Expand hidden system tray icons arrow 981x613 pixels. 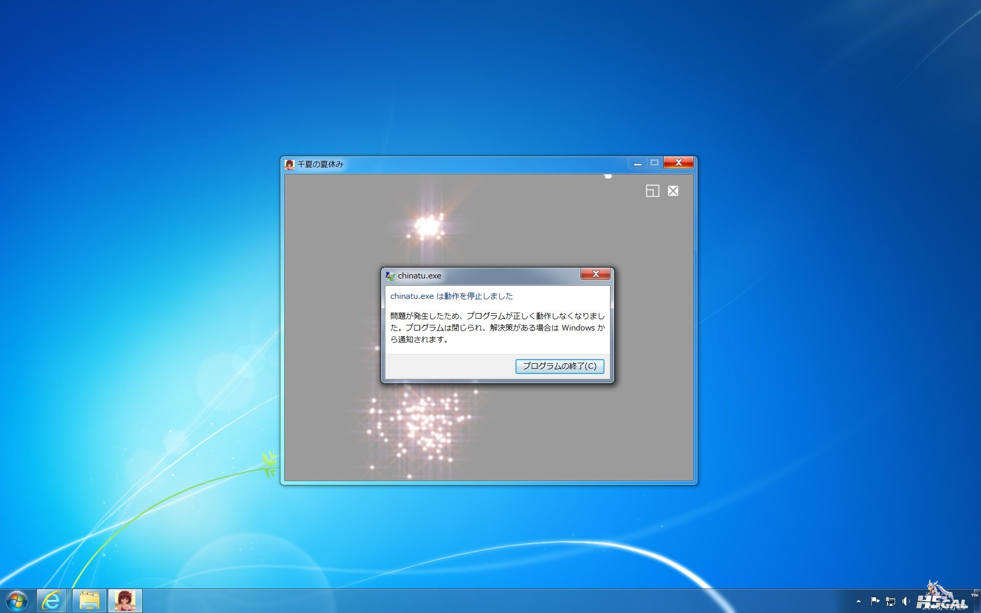pyautogui.click(x=858, y=601)
